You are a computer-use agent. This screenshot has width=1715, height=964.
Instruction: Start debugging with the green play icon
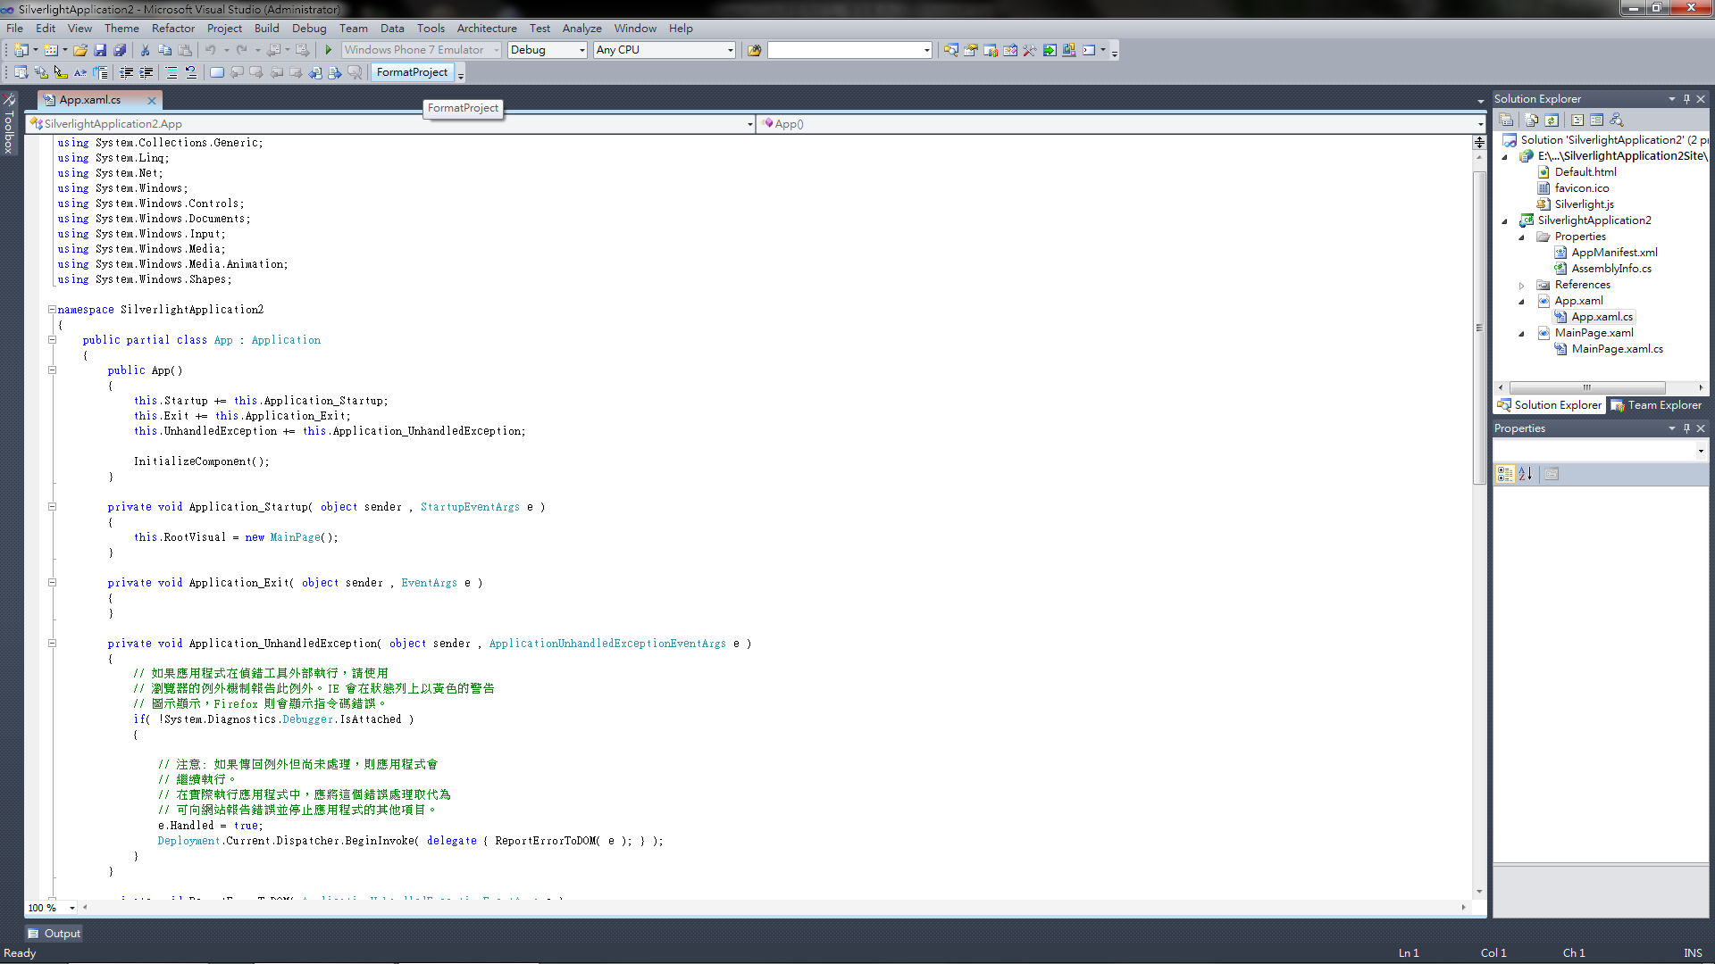[329, 50]
